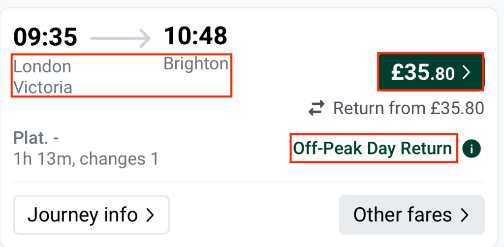Click the chevron inside the £35.80 button
Screen dimensions: 504x247
[466, 72]
